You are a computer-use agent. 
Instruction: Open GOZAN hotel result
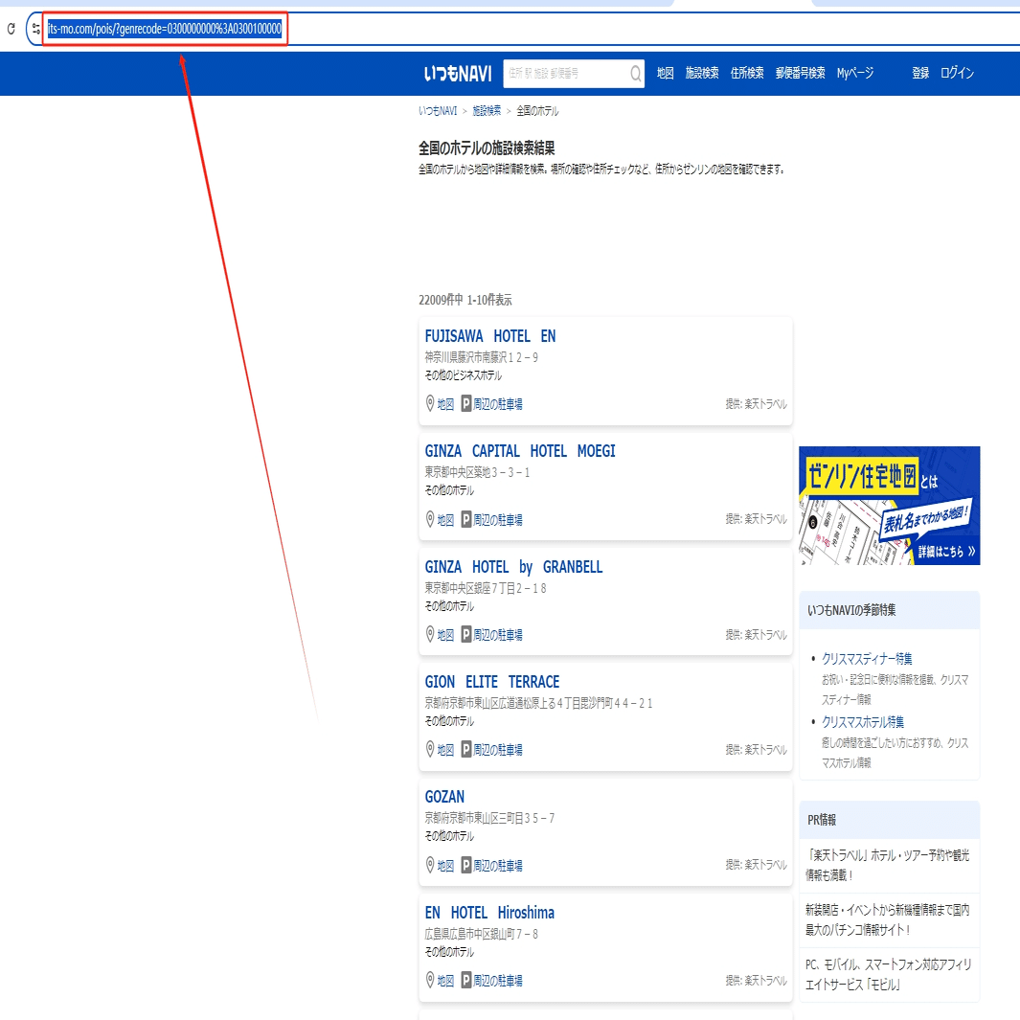pos(444,797)
